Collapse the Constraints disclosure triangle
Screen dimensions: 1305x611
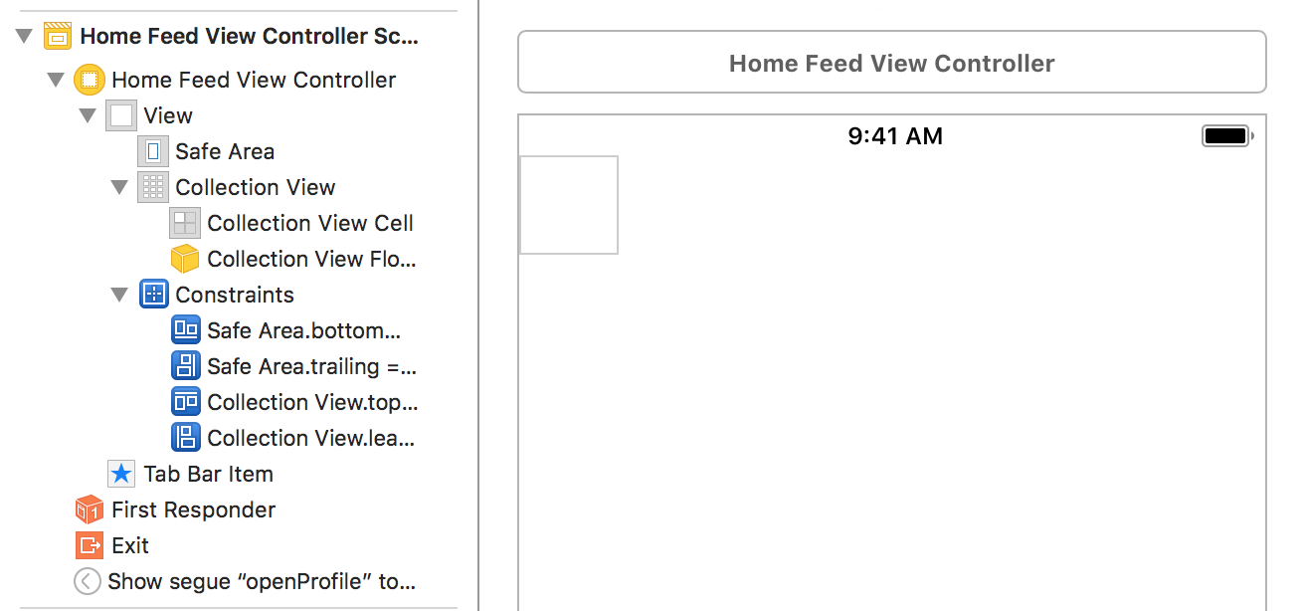coord(119,295)
